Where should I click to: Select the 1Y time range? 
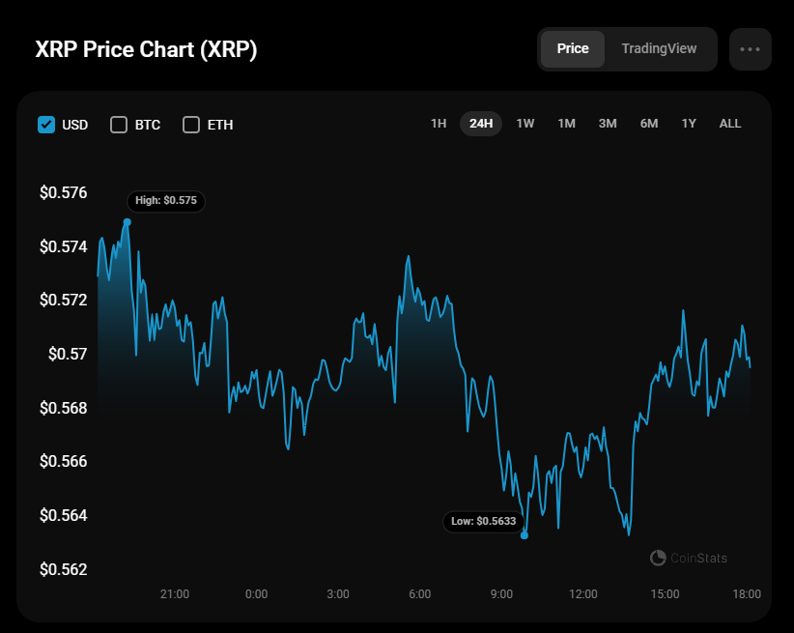[689, 124]
